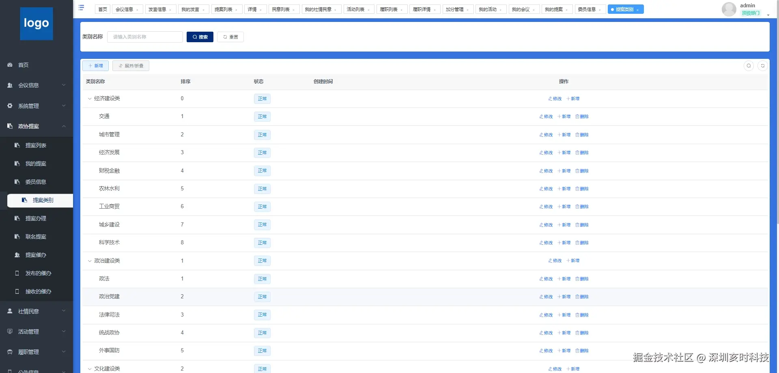Open 联名提案 in the sidebar
Screen dimensions: 779x373
[37, 237]
